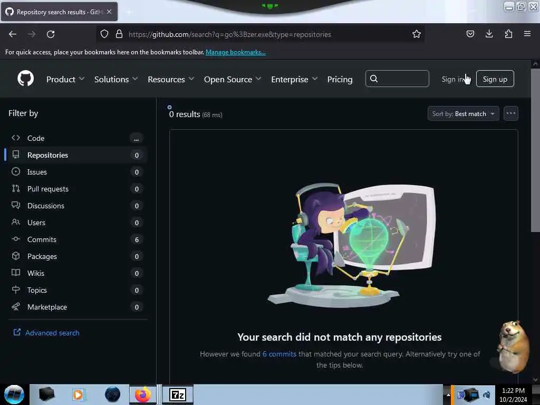Click the search magnifier icon in GitHub header
This screenshot has width=540, height=405.
374,79
